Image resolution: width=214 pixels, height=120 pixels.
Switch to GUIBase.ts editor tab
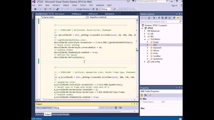point(77,14)
